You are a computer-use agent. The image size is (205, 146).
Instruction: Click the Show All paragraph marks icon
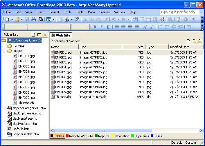pos(194,19)
